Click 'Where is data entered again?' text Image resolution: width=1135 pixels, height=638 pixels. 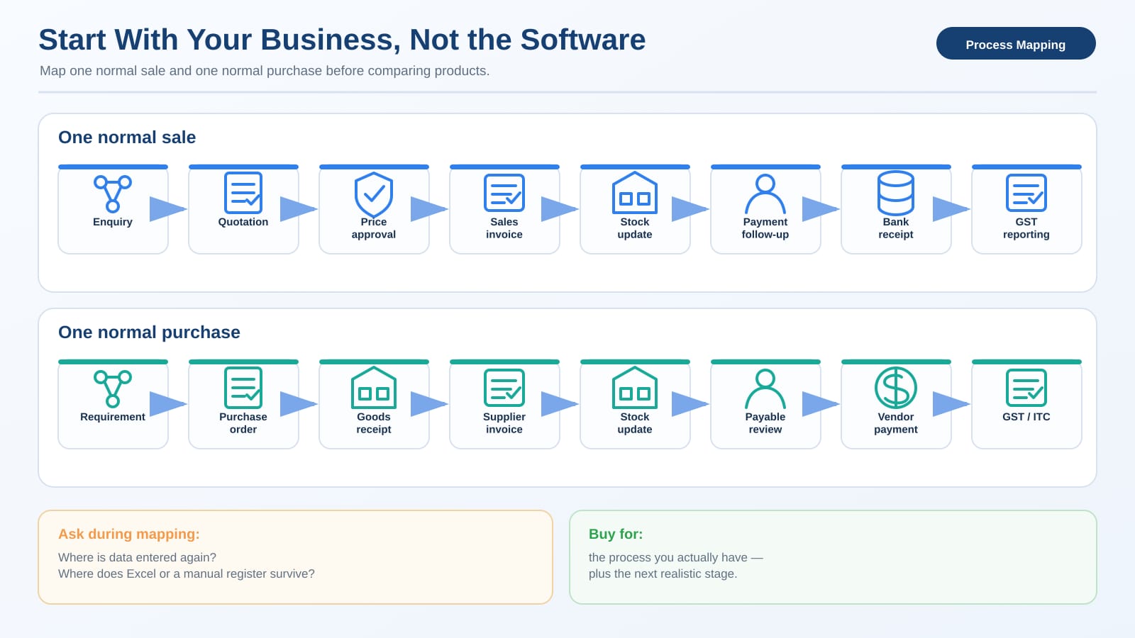[x=137, y=557]
